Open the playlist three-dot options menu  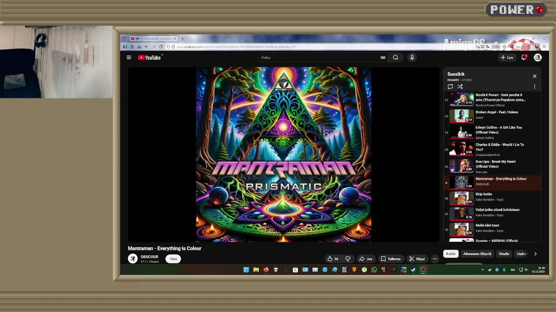tap(535, 87)
